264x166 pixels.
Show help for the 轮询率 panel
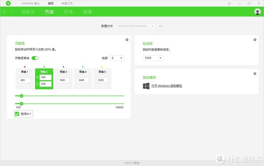coord(255,40)
